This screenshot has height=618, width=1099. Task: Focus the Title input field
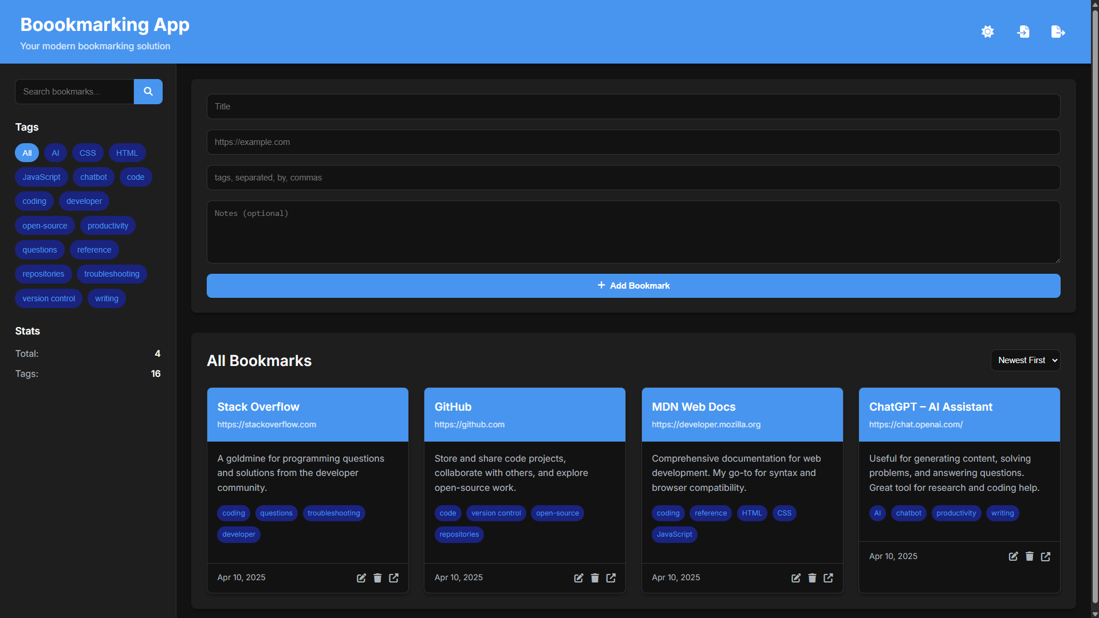[633, 107]
